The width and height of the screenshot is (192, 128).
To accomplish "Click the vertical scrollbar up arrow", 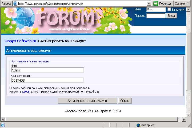I will pyautogui.click(x=188, y=9).
